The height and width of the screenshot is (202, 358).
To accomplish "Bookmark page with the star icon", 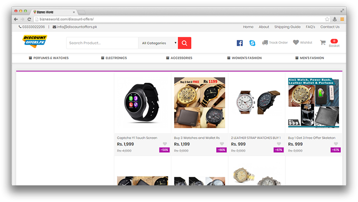I will 327,19.
